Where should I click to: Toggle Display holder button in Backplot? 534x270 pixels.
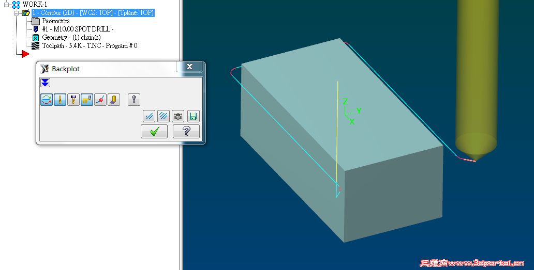pyautogui.click(x=73, y=100)
